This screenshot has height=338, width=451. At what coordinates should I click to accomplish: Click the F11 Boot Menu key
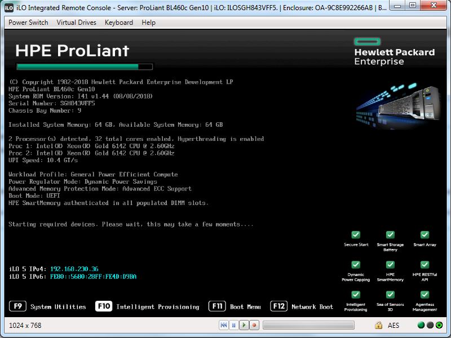coord(217,306)
